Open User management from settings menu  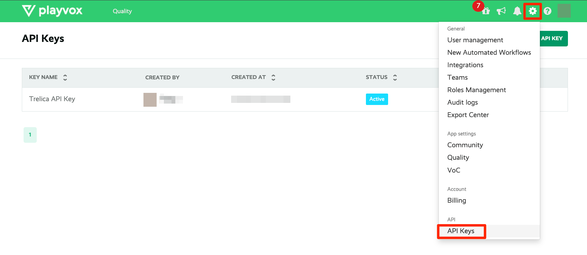point(475,40)
